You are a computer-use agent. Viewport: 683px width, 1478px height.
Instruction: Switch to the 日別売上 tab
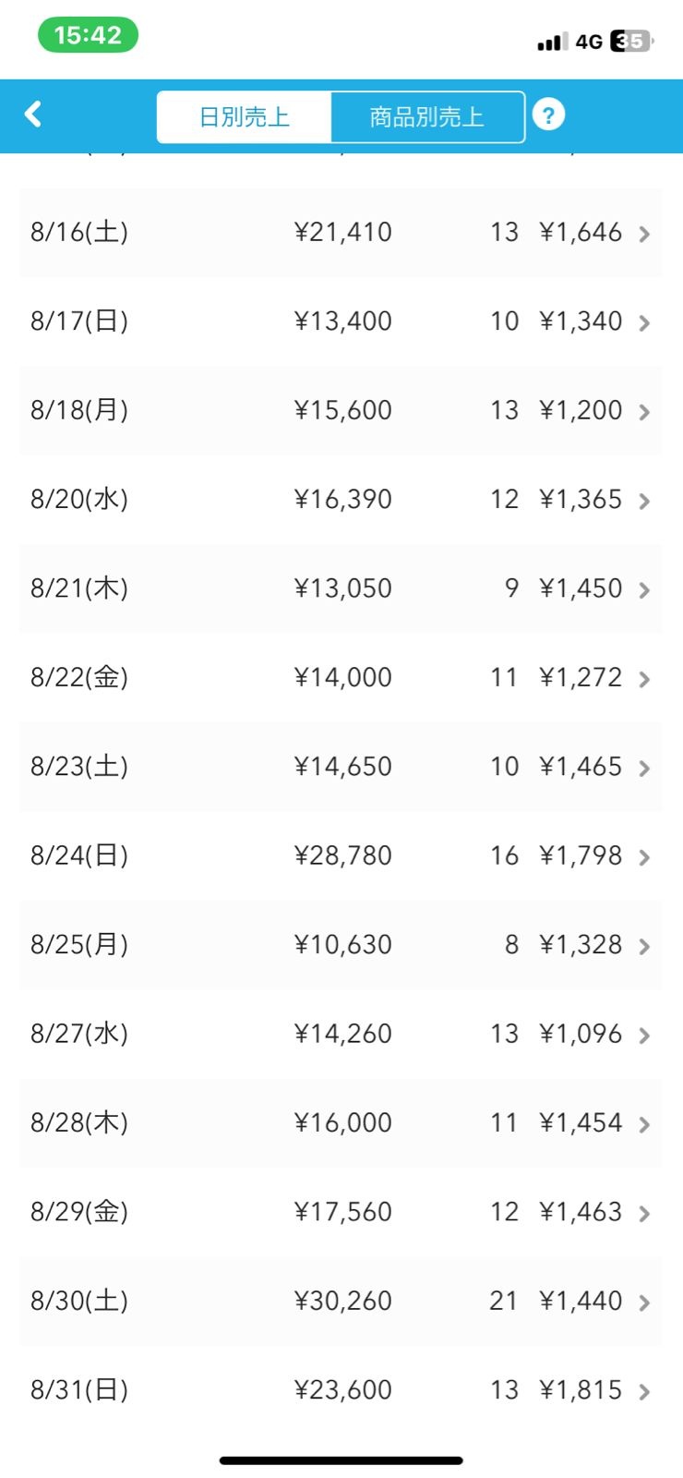(x=245, y=117)
